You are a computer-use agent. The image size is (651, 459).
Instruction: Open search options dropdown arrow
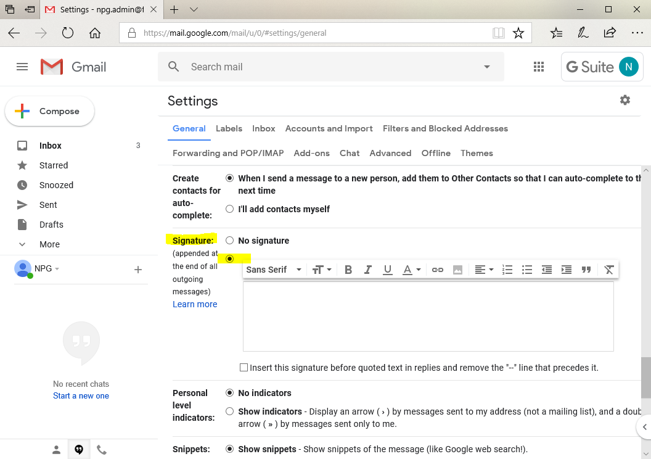coord(487,67)
